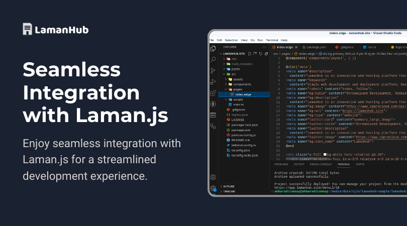Screen dimensions: 407x226
Task: Click the LICENSE file icon in tree
Action: tap(228, 120)
